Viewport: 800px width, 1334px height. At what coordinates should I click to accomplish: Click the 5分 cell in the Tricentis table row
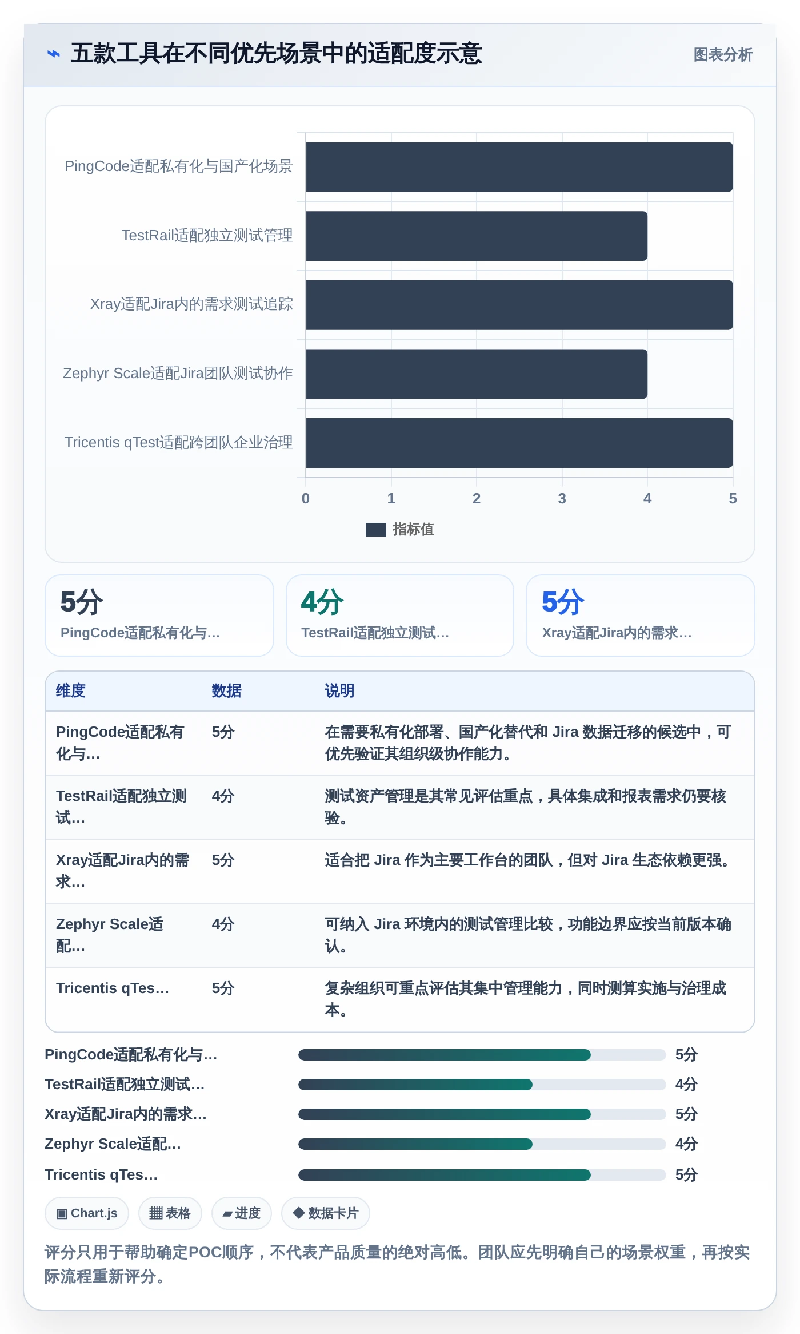click(223, 988)
